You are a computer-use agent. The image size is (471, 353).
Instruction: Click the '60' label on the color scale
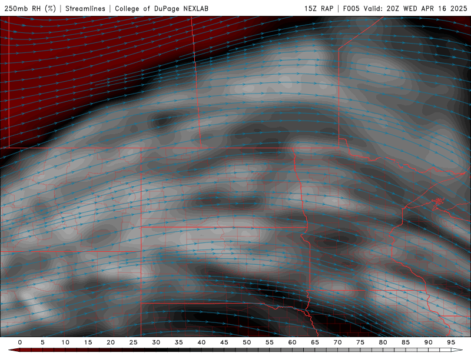292,342
